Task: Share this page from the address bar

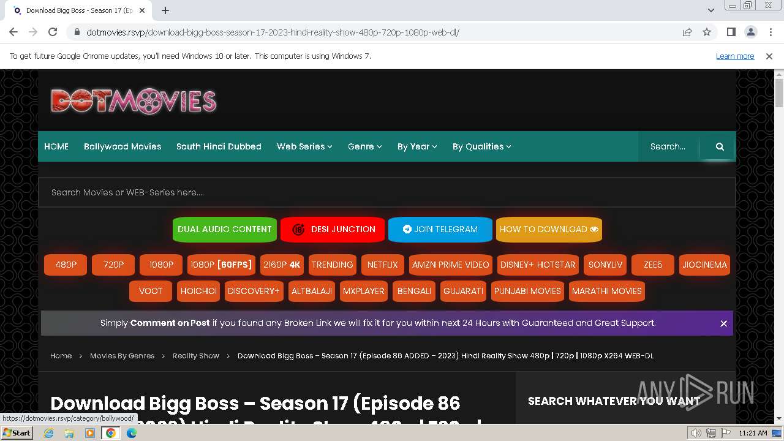Action: pyautogui.click(x=687, y=32)
